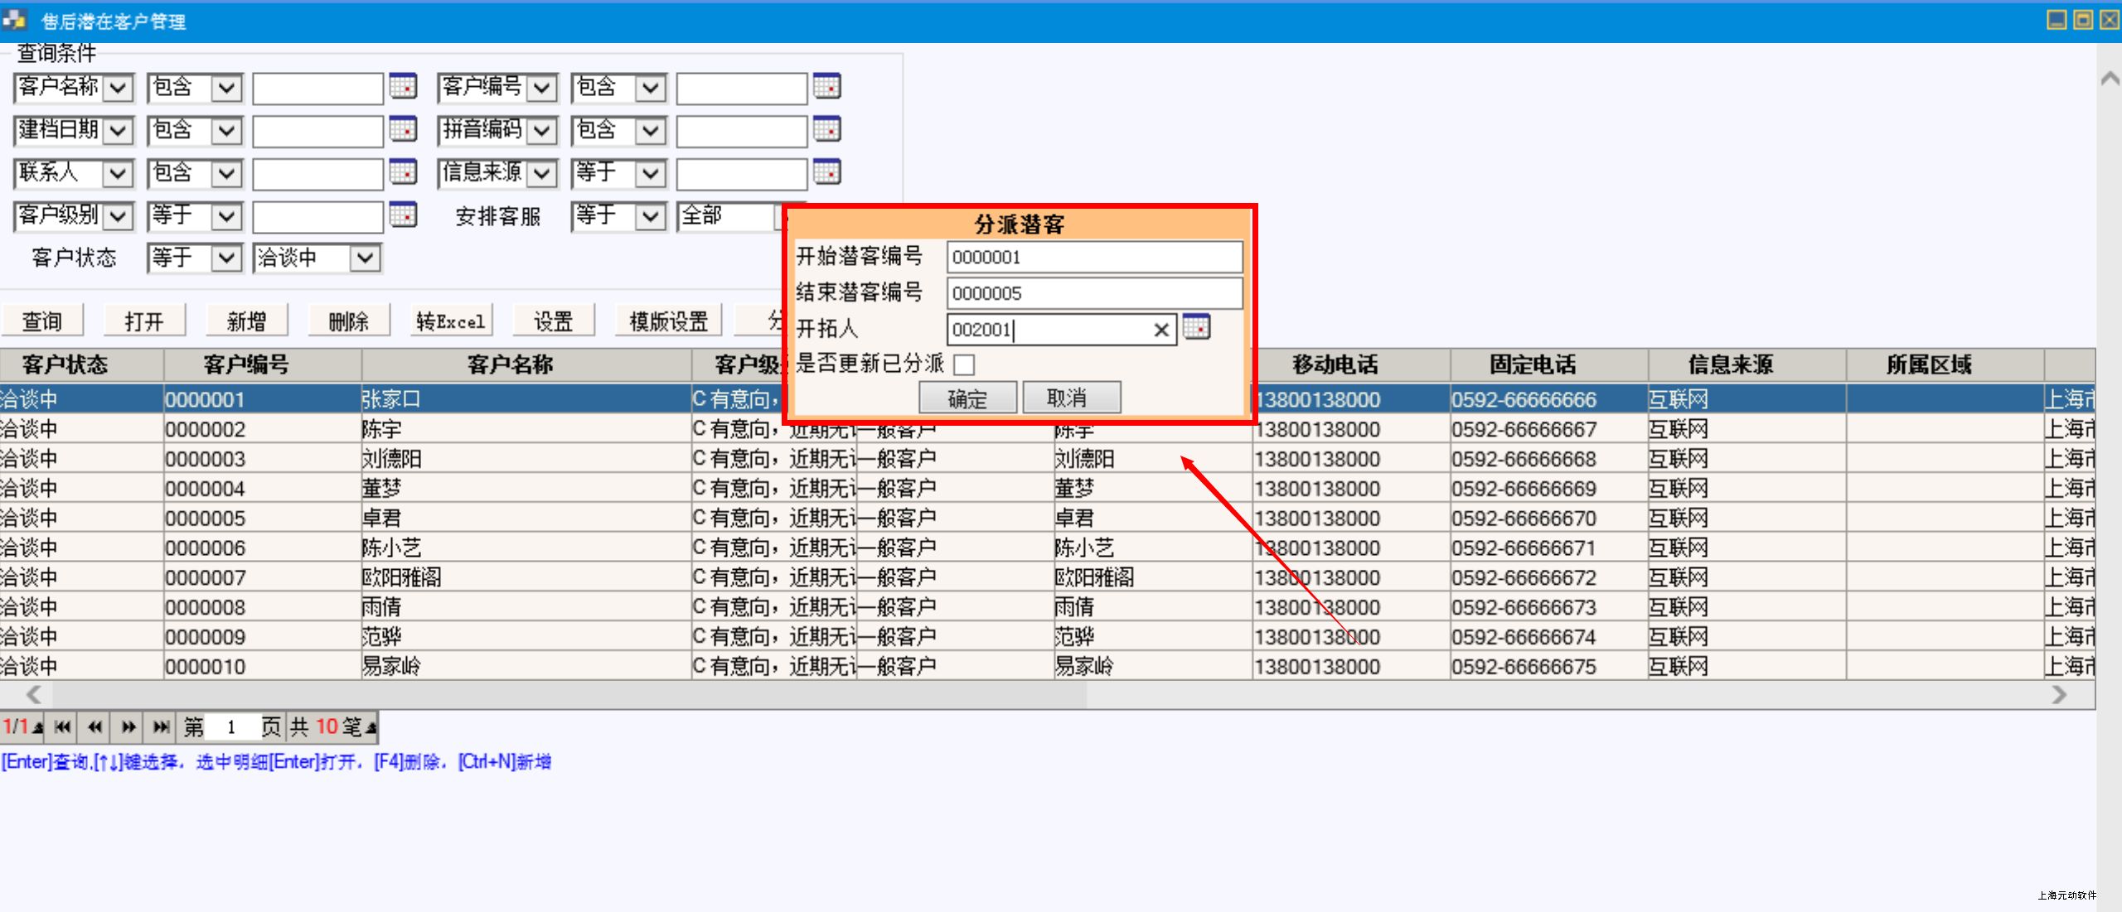Click the 结束潜客编号 input field
2122x912 pixels.
click(1094, 293)
